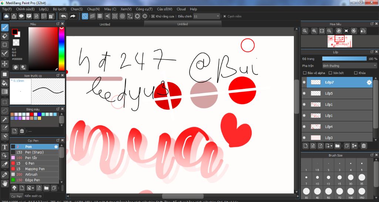The width and height of the screenshot is (379, 202).
Task: Open the Chỉnh sửa(E) menu
Action: 25,9
